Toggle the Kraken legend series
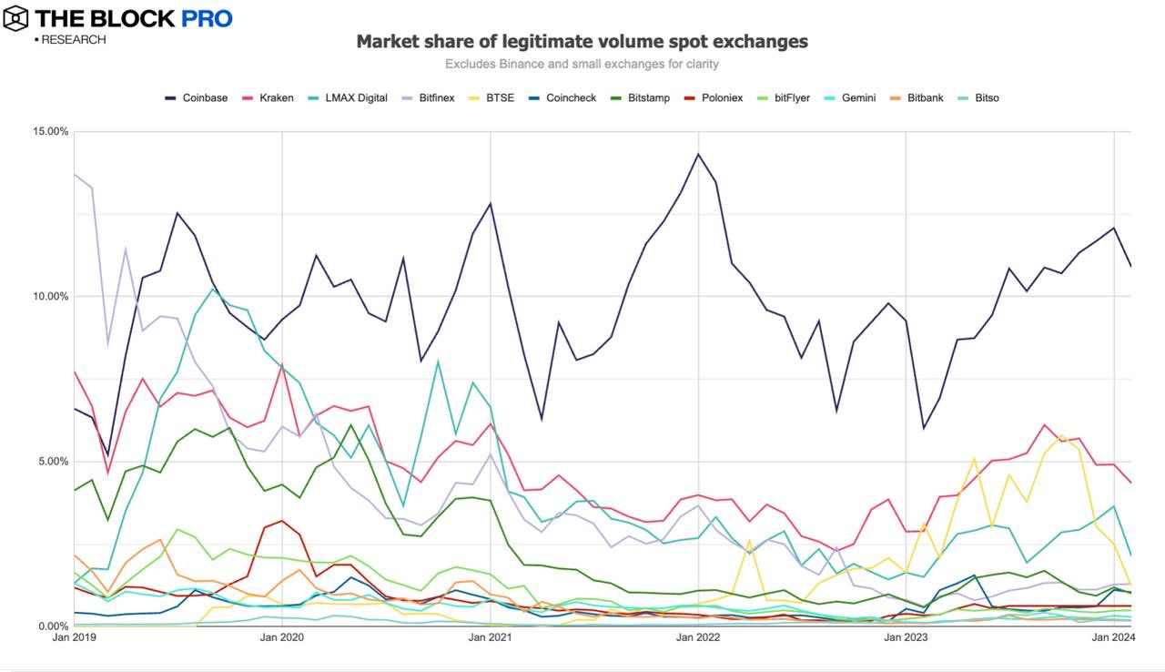Screen dimensions: 1165x672 pos(269,97)
